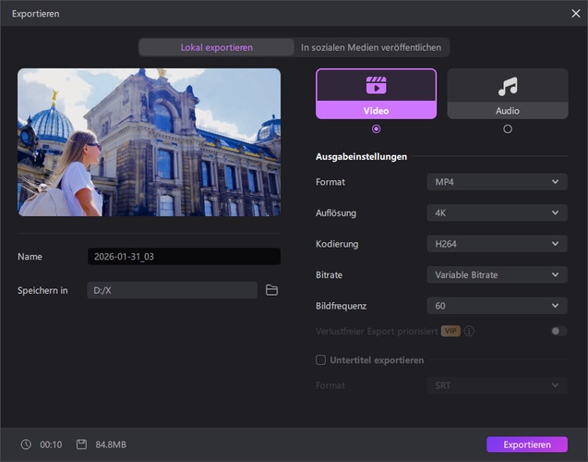The width and height of the screenshot is (588, 462).
Task: Select the Audio export type card
Action: (507, 93)
